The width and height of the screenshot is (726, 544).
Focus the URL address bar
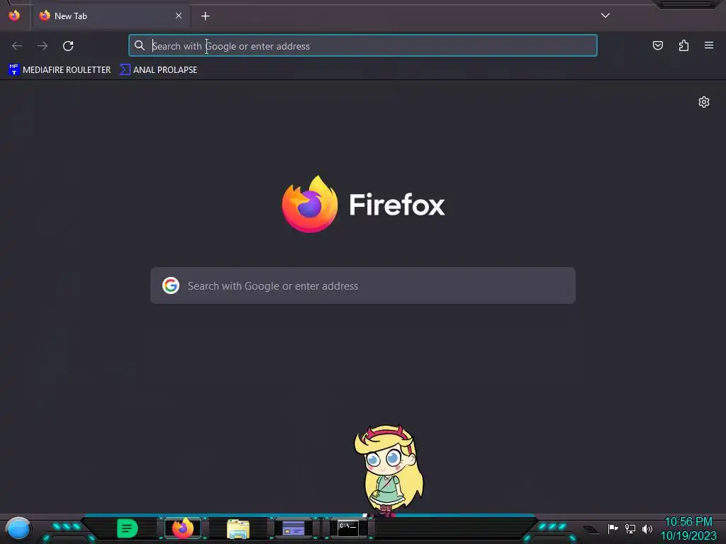click(363, 46)
